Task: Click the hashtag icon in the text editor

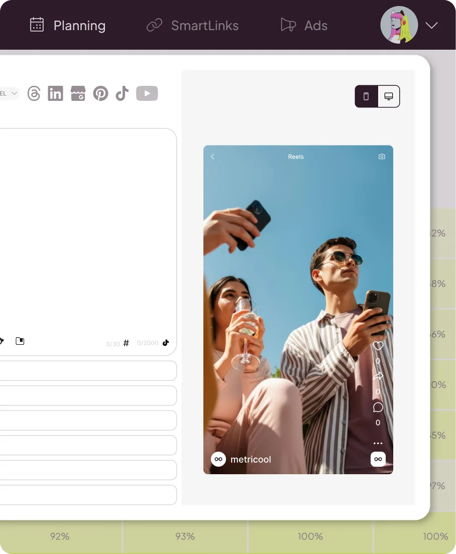Action: coord(126,343)
